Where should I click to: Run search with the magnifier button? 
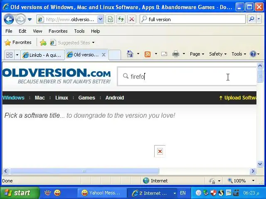251,19
